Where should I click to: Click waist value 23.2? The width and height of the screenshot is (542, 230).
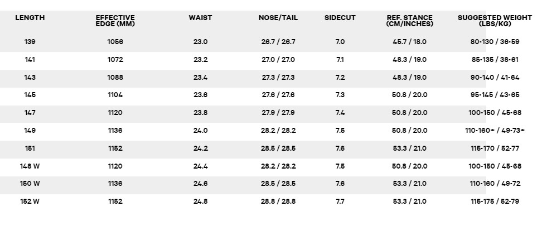201,60
